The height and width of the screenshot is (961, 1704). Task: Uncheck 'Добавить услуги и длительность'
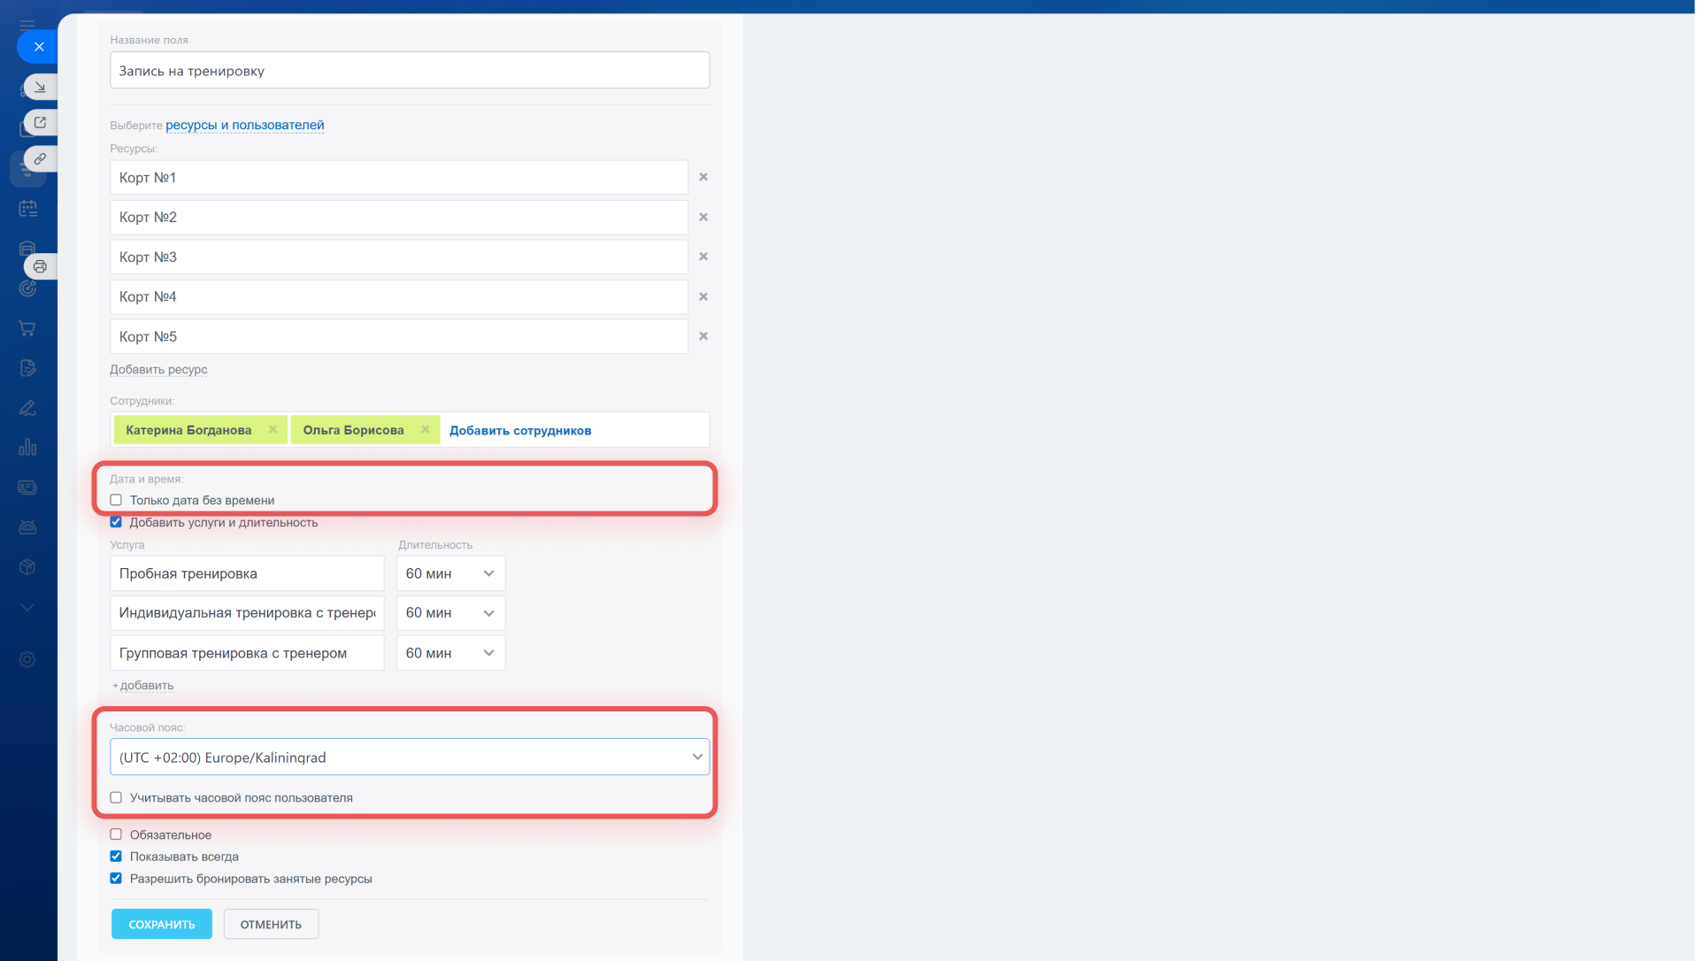(116, 522)
